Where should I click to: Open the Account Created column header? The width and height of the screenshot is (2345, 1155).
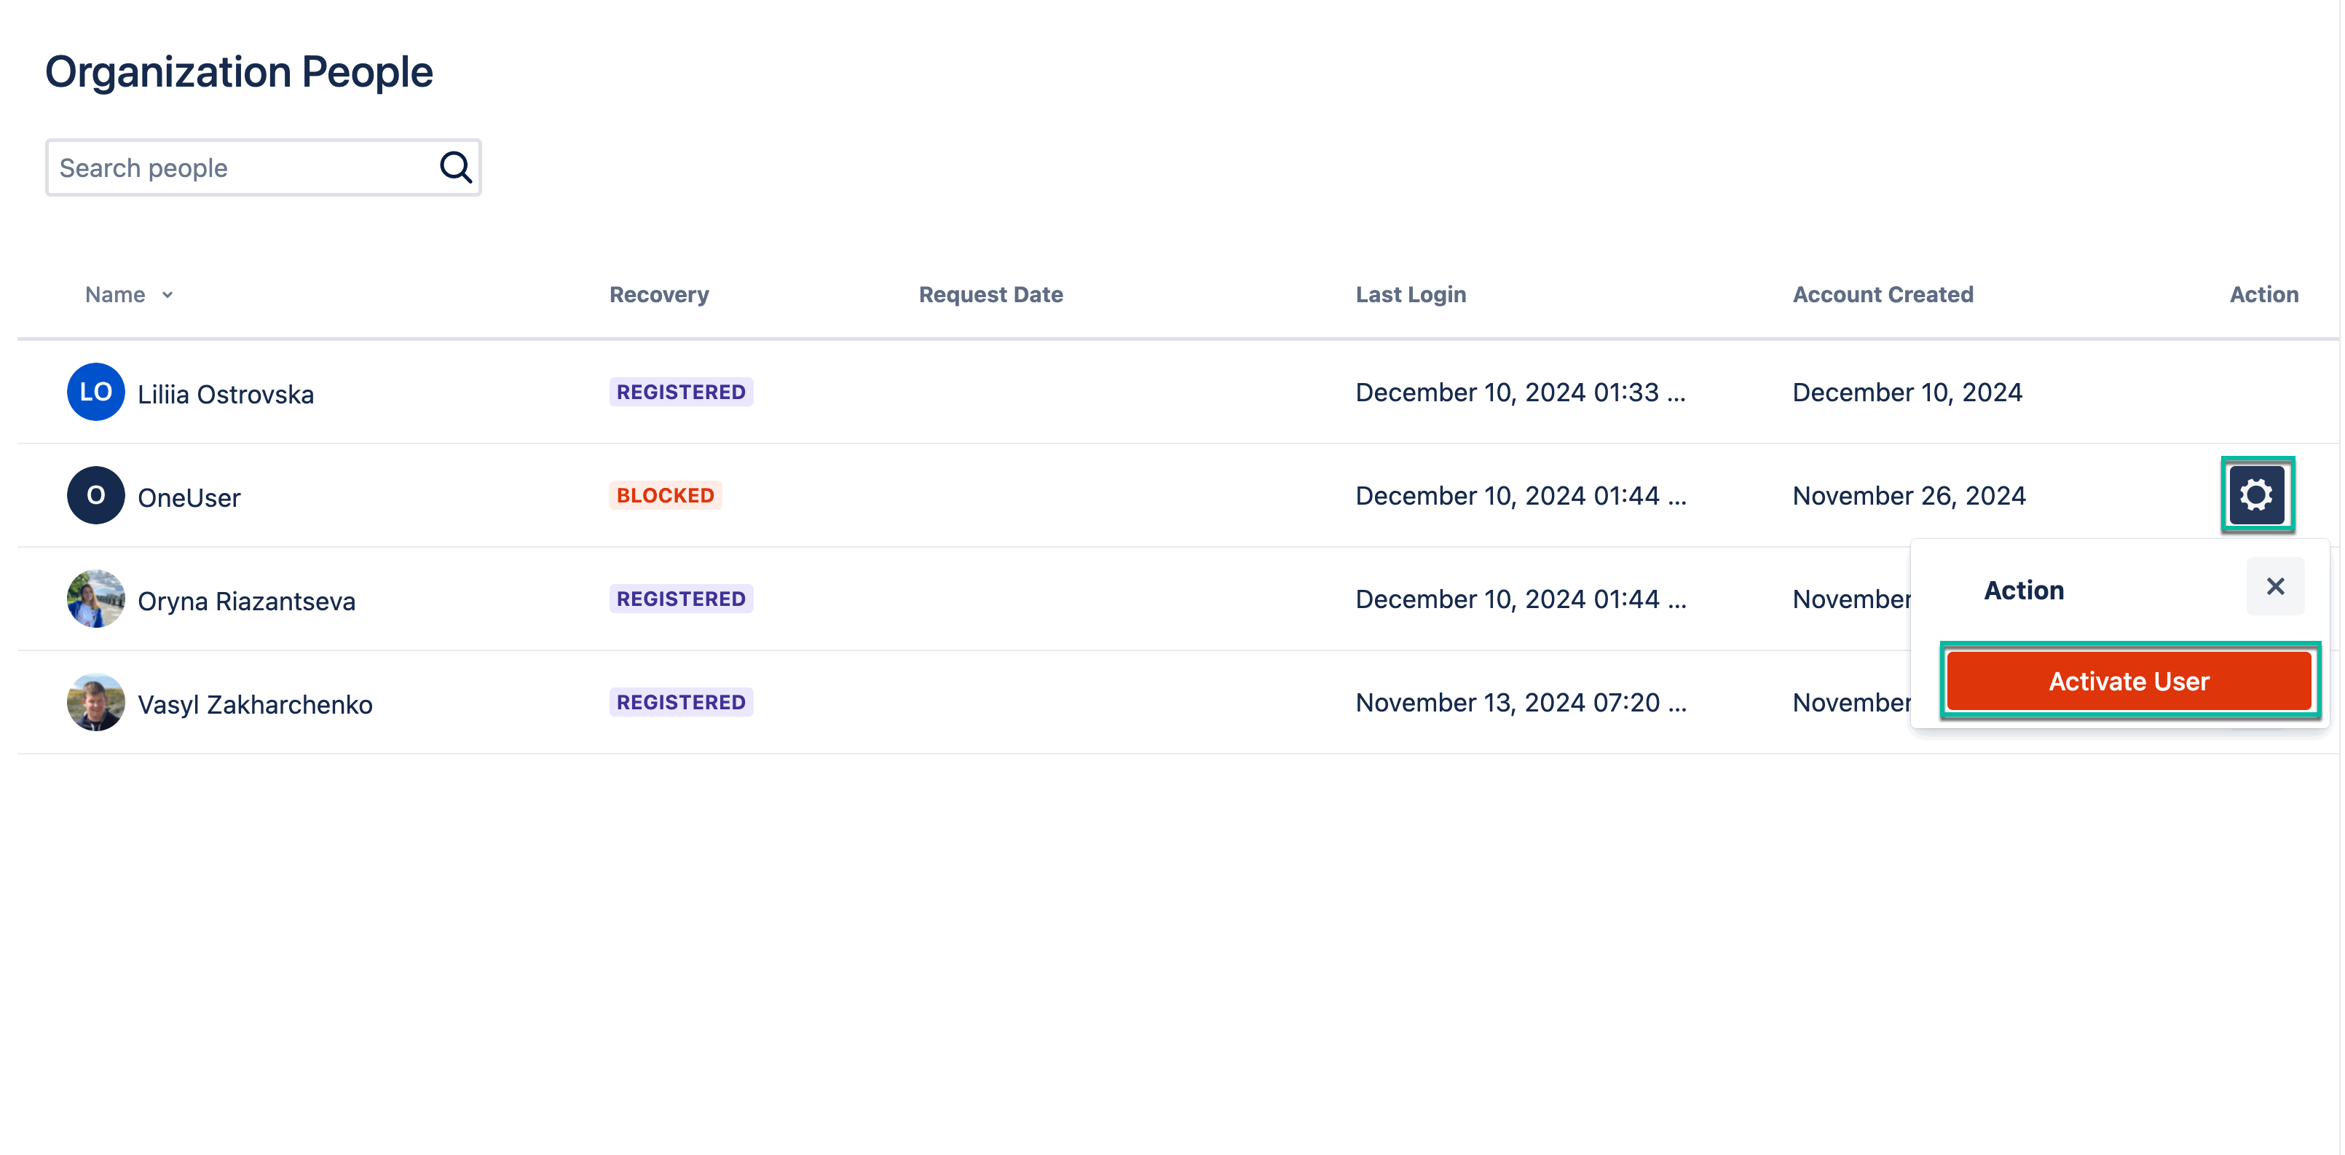click(x=1882, y=294)
